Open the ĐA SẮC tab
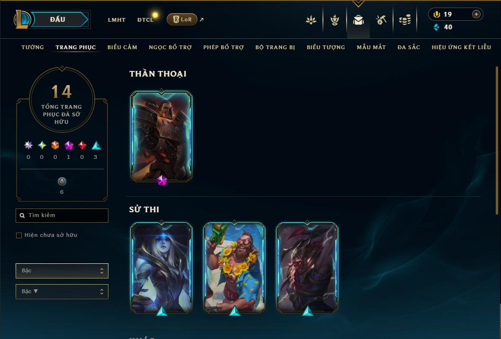 pos(409,47)
